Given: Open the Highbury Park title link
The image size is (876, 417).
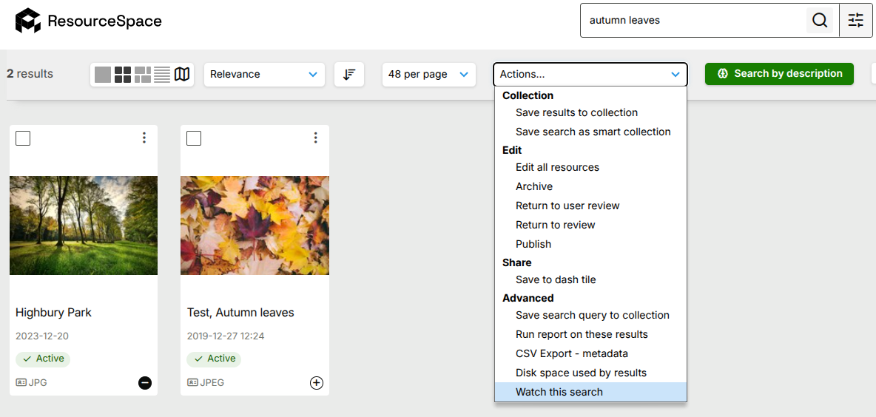Looking at the screenshot, I should click(x=53, y=313).
